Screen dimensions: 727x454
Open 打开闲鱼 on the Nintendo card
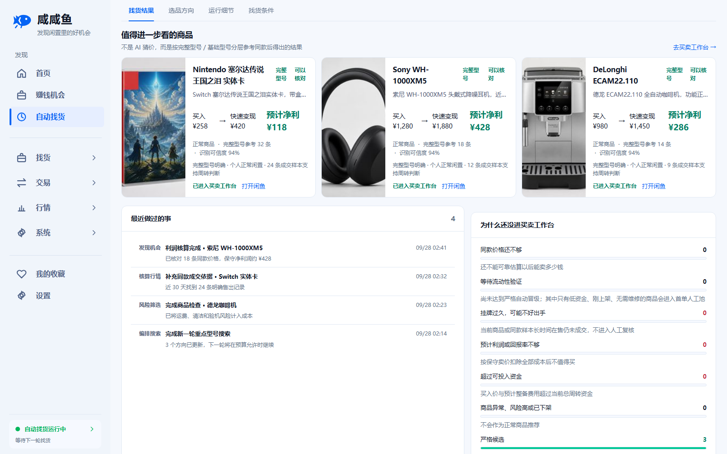tap(254, 186)
